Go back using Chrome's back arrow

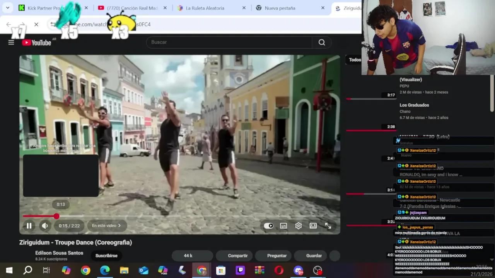(x=9, y=24)
